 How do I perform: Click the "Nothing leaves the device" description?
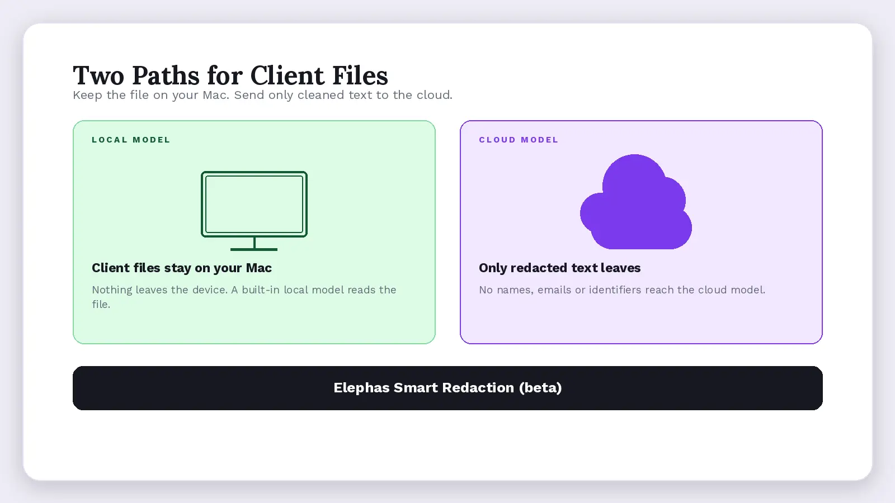tap(244, 297)
